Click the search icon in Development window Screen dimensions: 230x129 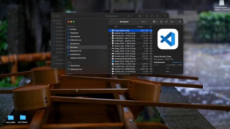(165, 16)
